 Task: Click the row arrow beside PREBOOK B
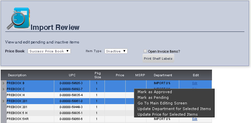pos(4,83)
